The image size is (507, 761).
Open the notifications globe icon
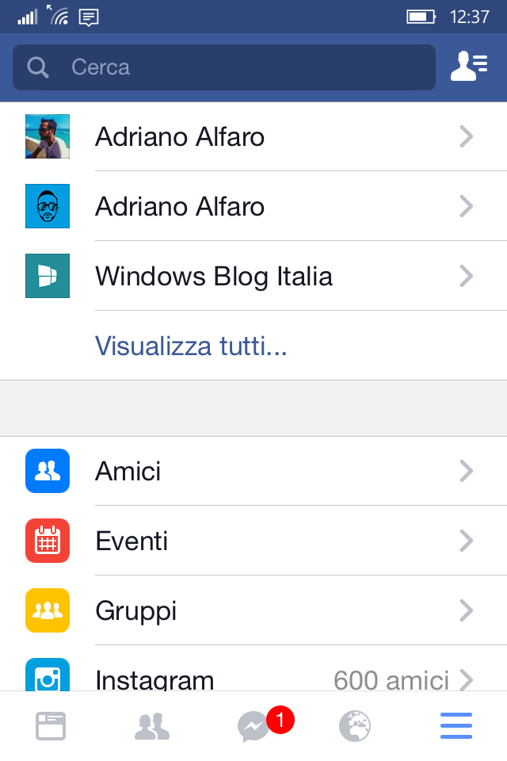click(x=355, y=727)
